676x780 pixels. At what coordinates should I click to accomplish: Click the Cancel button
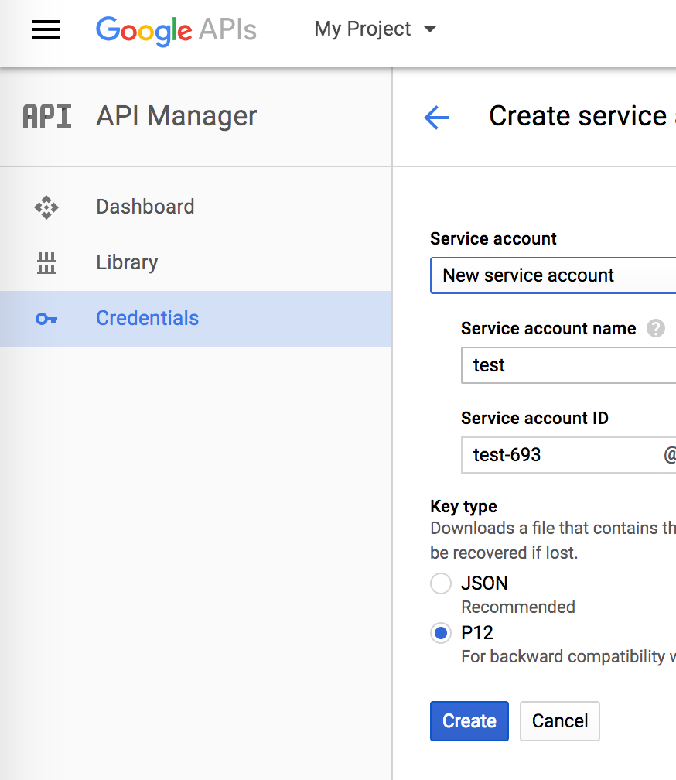559,721
